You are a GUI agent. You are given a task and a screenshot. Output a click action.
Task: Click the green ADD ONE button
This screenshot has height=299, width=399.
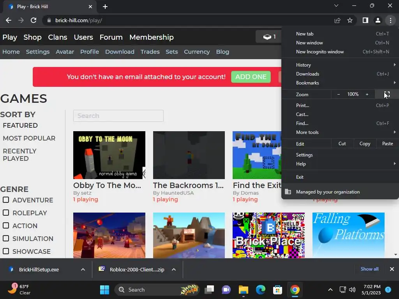(251, 77)
